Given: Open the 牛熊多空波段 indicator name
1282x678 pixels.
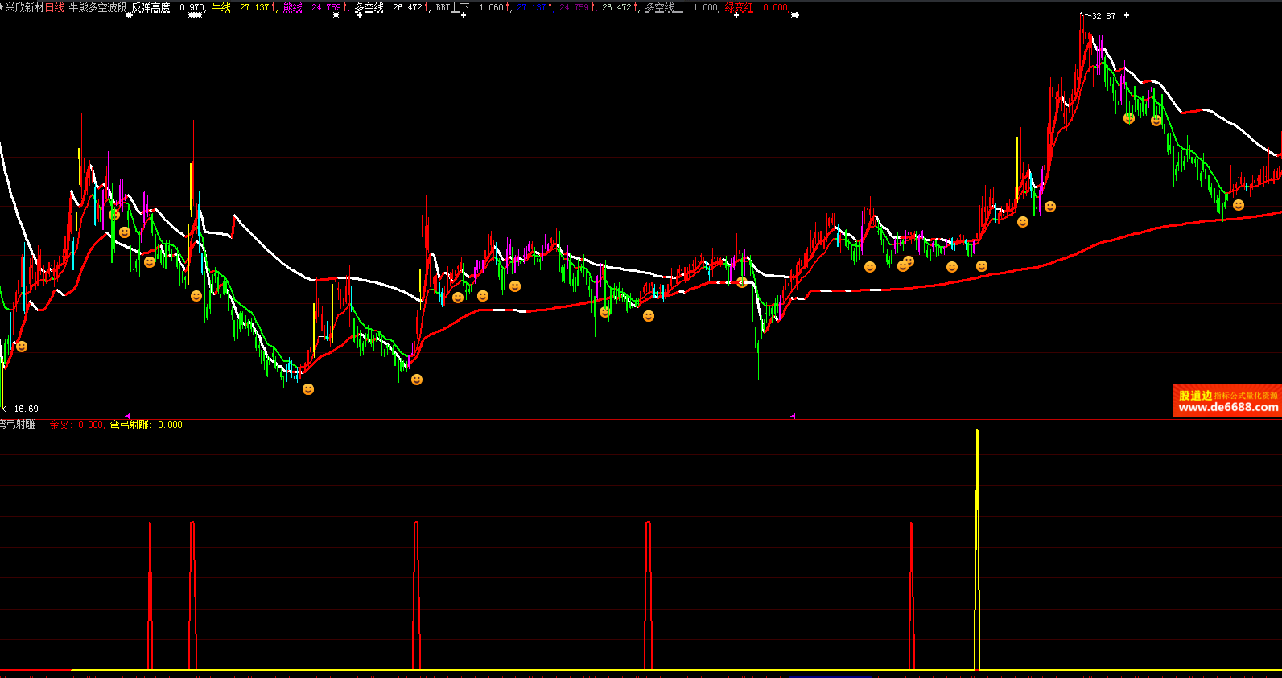Looking at the screenshot, I should point(97,7).
